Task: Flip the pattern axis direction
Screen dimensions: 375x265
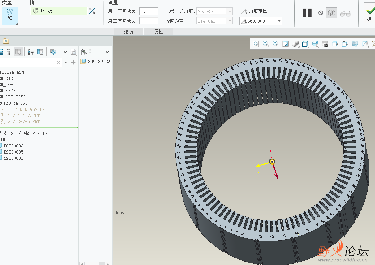Action: 93,11
